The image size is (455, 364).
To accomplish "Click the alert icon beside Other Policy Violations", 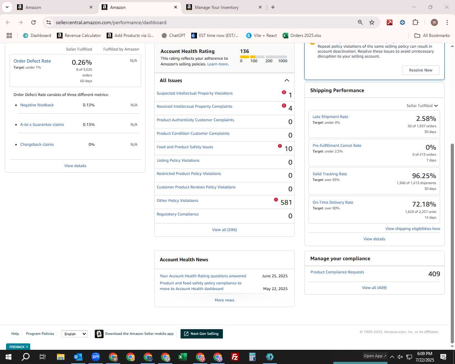I will coord(276,200).
